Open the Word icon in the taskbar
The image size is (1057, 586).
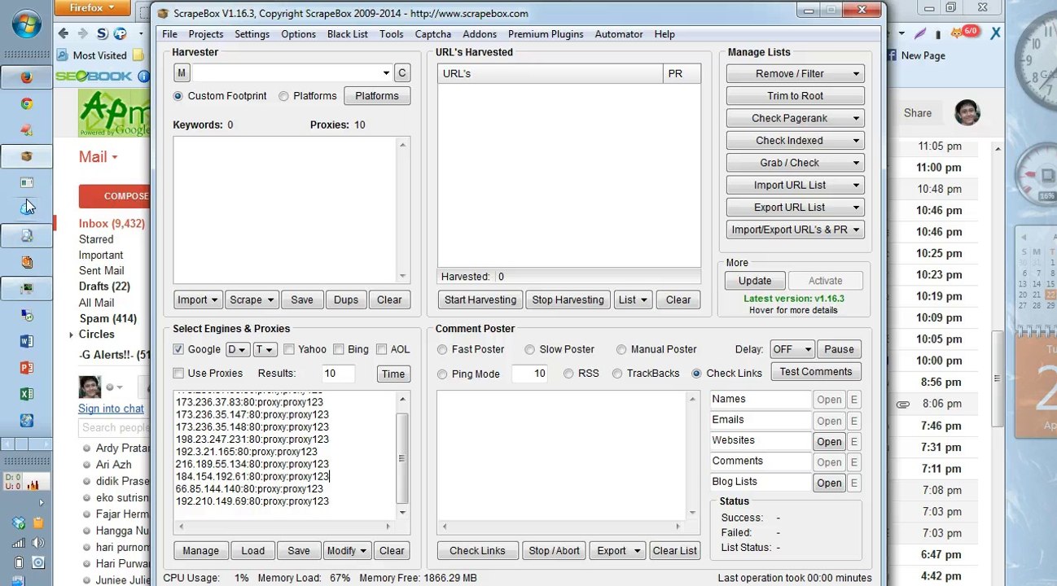(27, 342)
